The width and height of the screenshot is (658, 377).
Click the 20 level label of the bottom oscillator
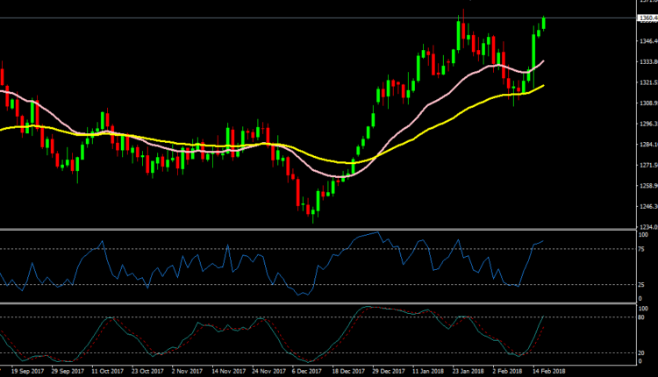pos(641,352)
